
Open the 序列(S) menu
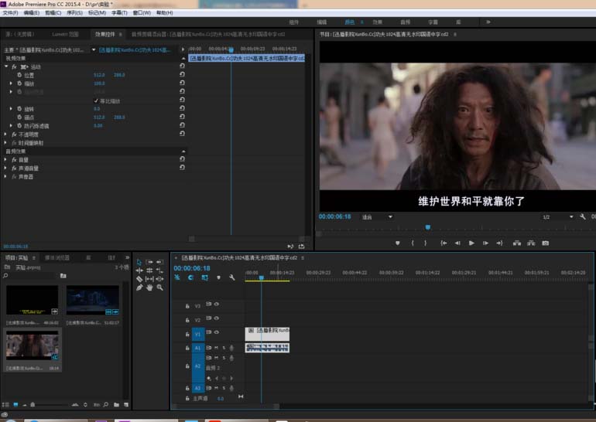click(x=74, y=13)
